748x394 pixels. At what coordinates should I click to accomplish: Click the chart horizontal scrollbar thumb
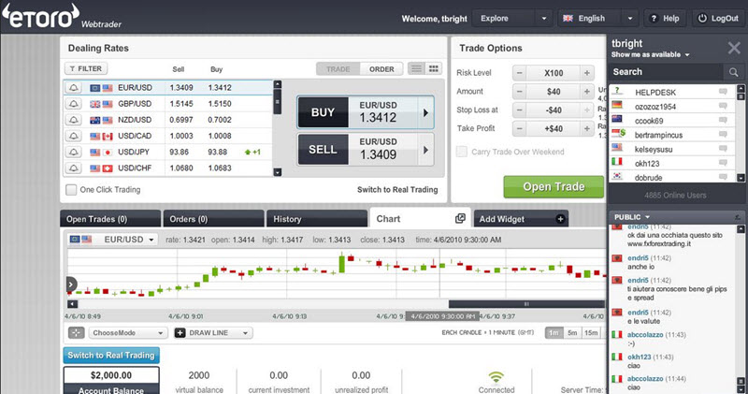[526, 304]
